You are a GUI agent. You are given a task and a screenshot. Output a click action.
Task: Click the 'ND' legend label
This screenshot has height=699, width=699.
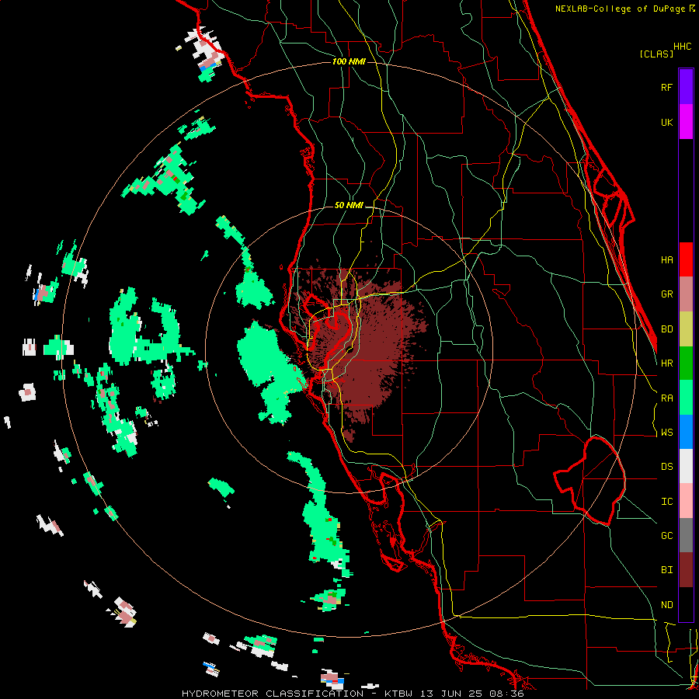(x=666, y=605)
